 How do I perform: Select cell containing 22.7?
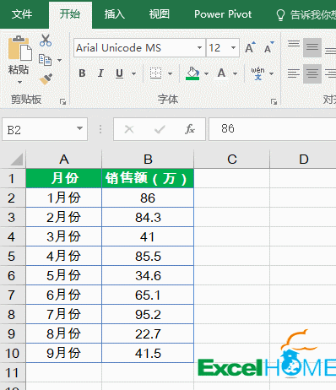pos(148,333)
